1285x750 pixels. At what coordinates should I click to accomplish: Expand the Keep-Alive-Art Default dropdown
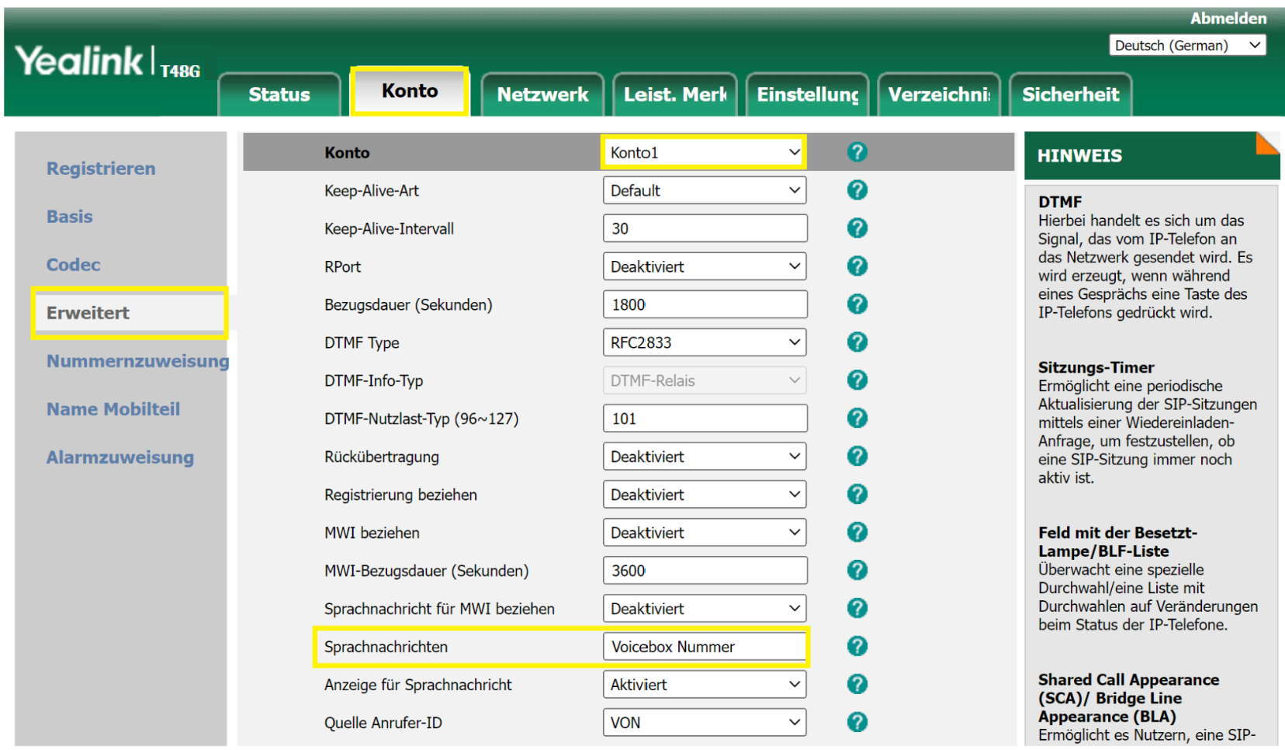point(705,190)
